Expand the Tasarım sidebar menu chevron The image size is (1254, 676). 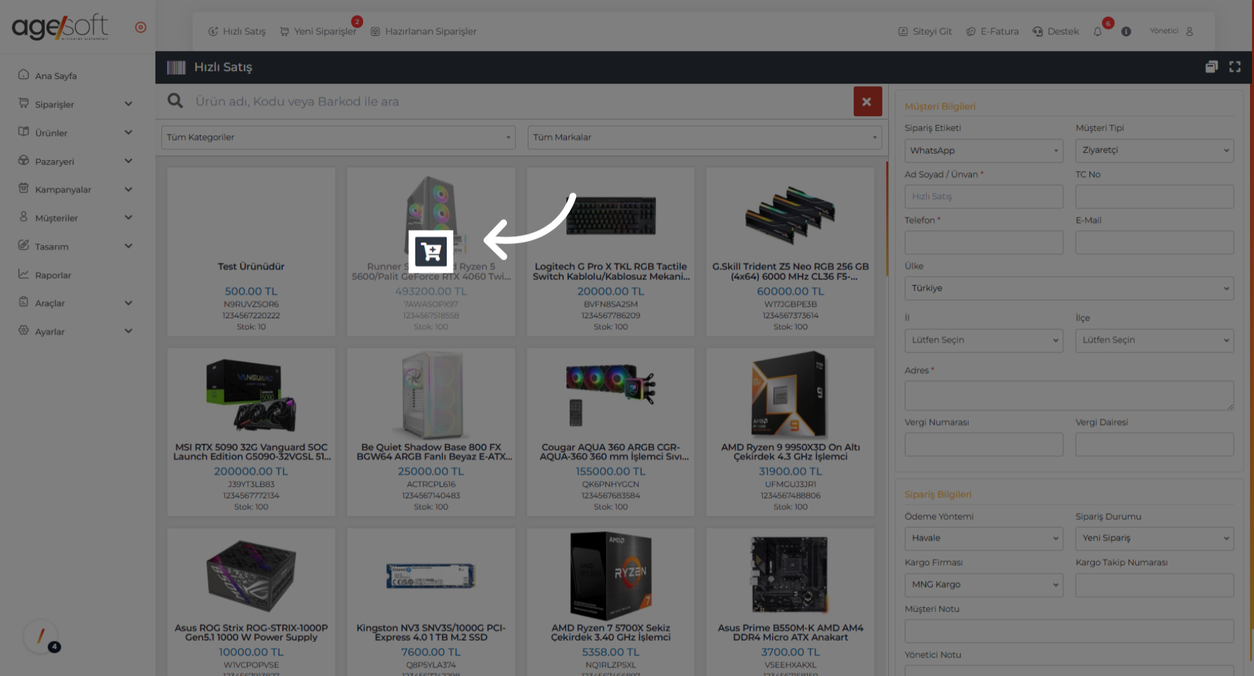tap(129, 246)
